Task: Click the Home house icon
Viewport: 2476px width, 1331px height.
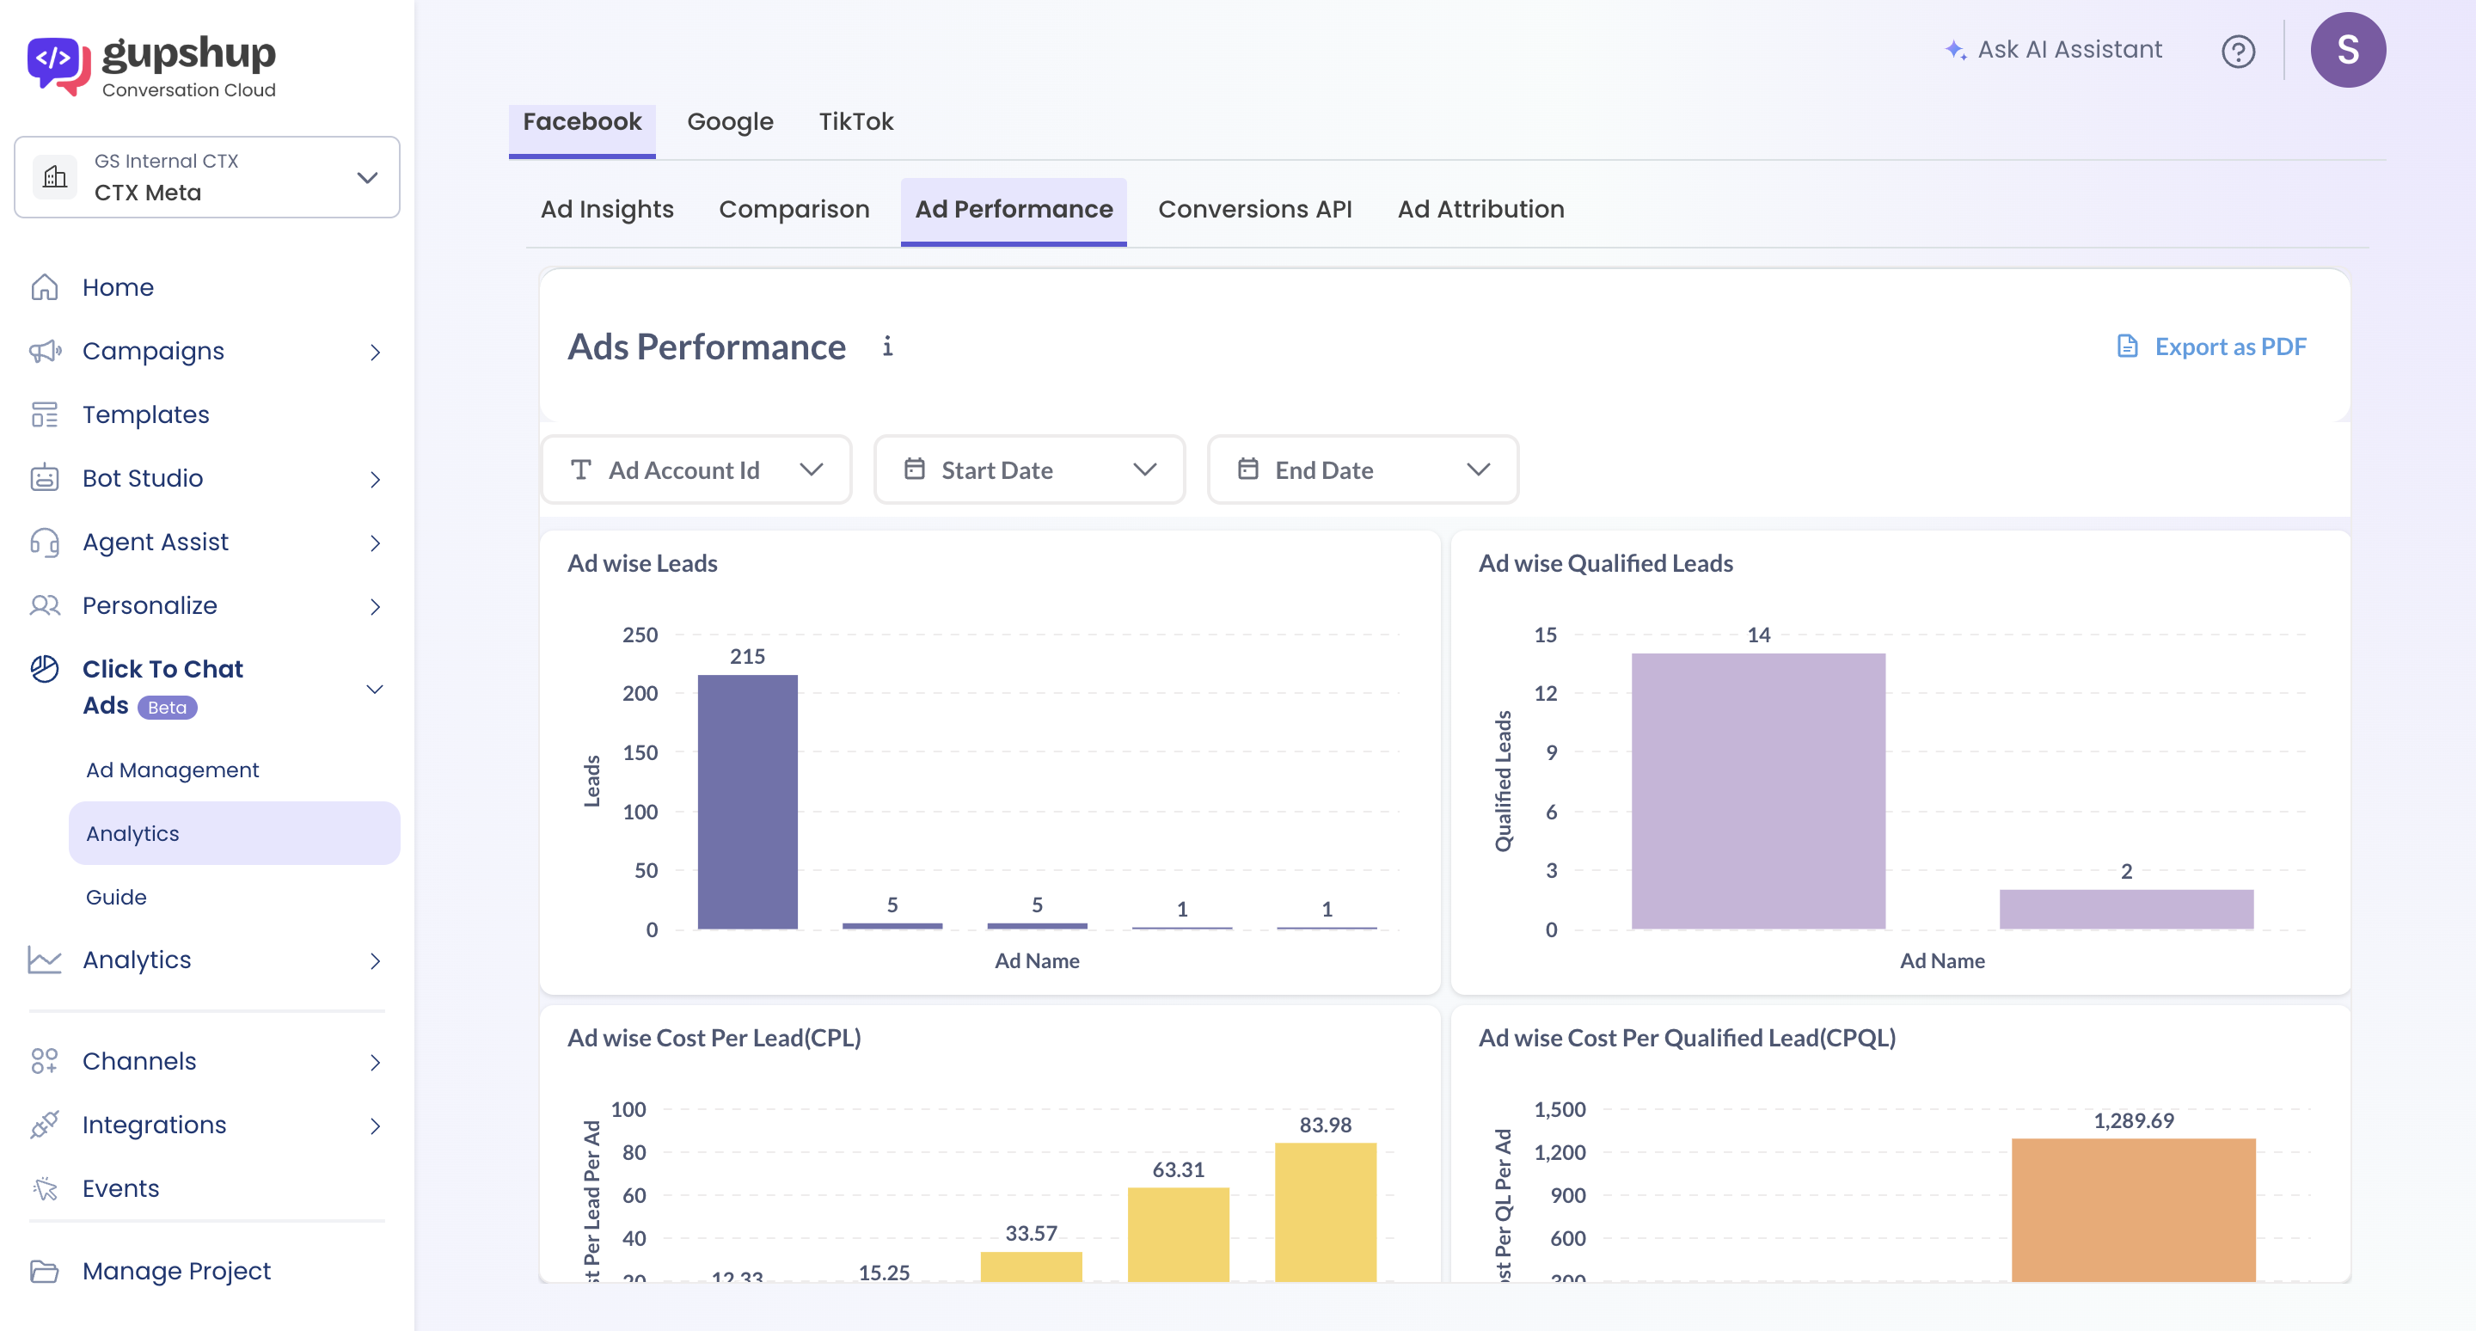Action: [x=44, y=287]
